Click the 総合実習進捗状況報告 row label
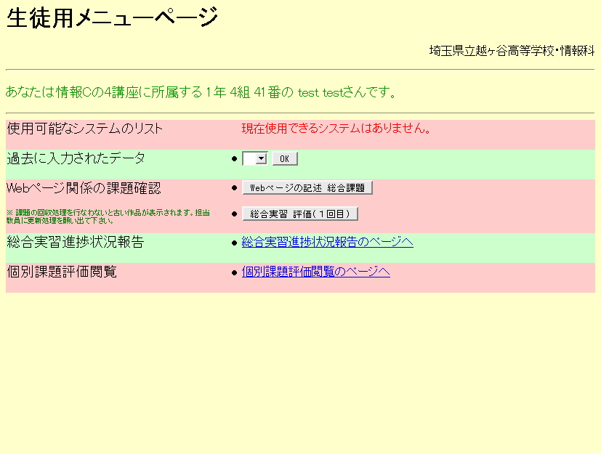Image resolution: width=601 pixels, height=454 pixels. 75,242
